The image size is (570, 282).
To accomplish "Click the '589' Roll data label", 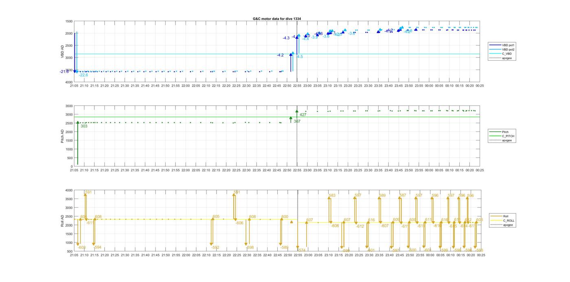I will point(382,196).
